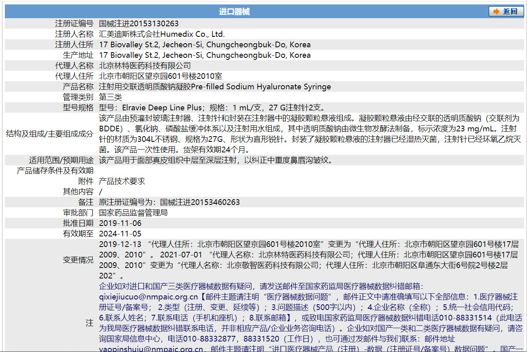Select expiry date 2024-11-05
The width and height of the screenshot is (527, 352).
(120, 234)
